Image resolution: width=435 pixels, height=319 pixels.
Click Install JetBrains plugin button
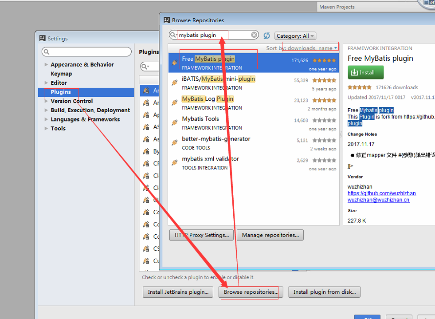[178, 292]
